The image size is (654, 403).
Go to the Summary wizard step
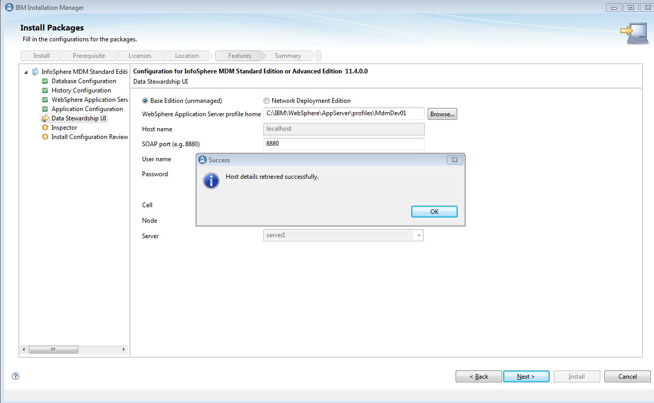pos(288,56)
